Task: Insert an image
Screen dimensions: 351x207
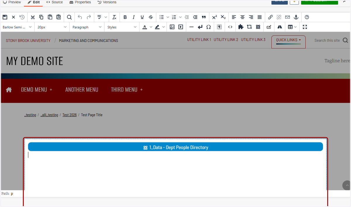Action: click(x=172, y=27)
